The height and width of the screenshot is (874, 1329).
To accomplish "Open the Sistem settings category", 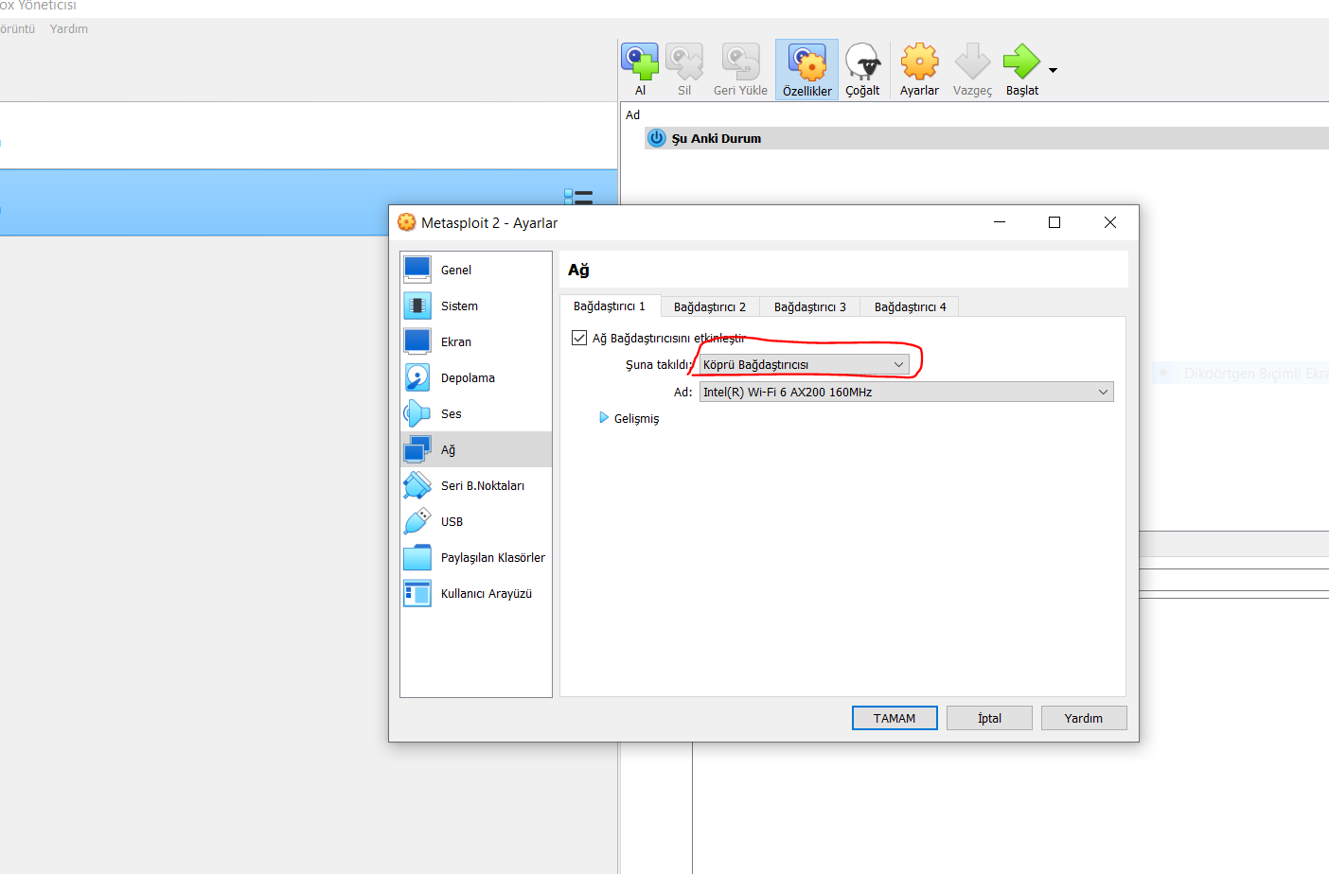I will (x=476, y=306).
